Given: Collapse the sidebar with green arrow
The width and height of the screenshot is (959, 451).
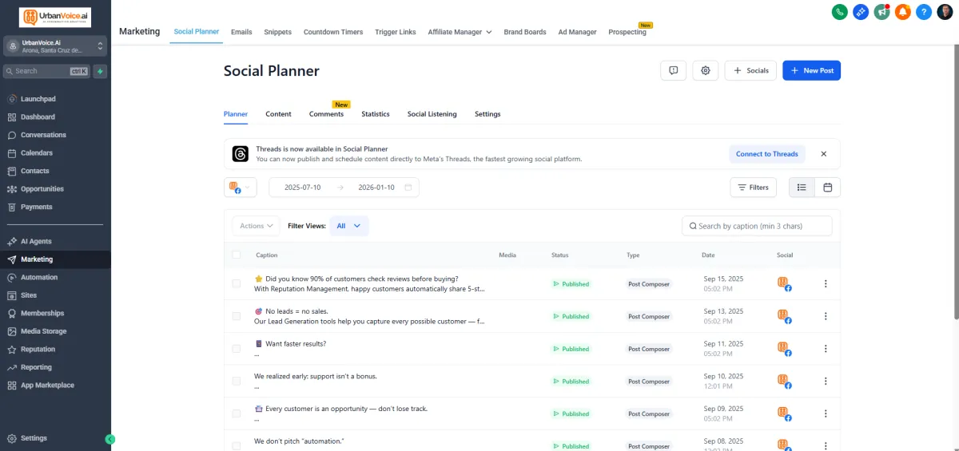Looking at the screenshot, I should tap(110, 439).
